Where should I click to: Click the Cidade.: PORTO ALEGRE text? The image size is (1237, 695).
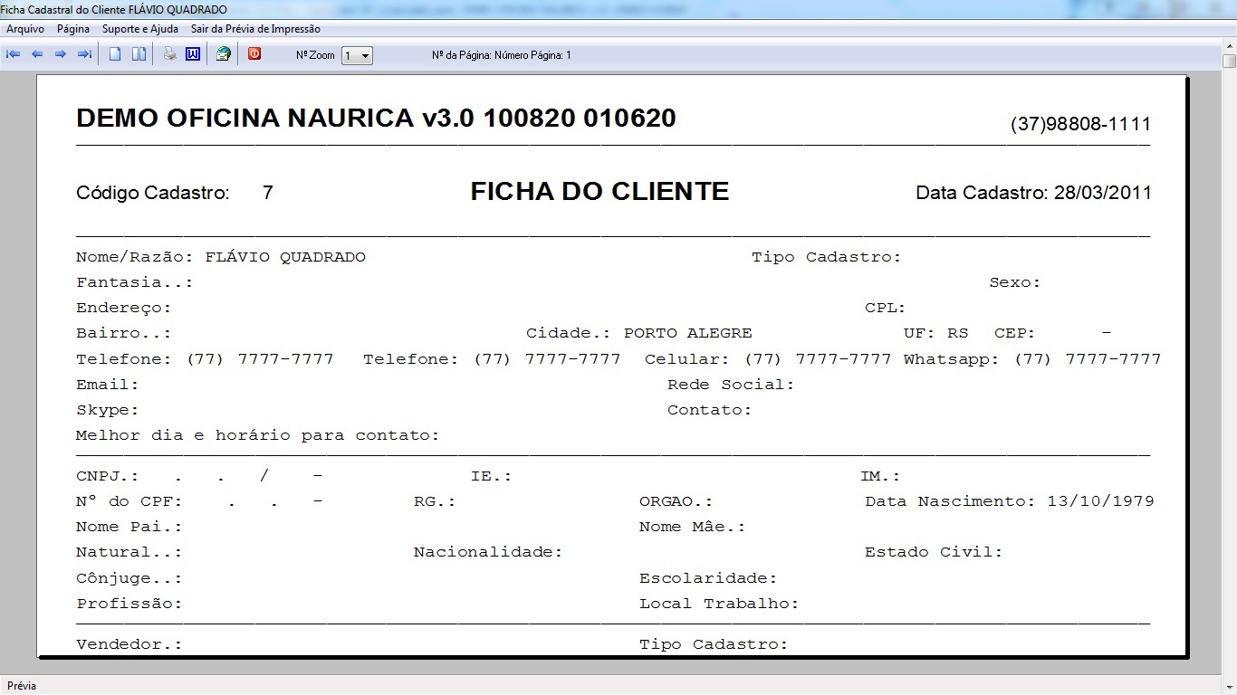(x=639, y=333)
